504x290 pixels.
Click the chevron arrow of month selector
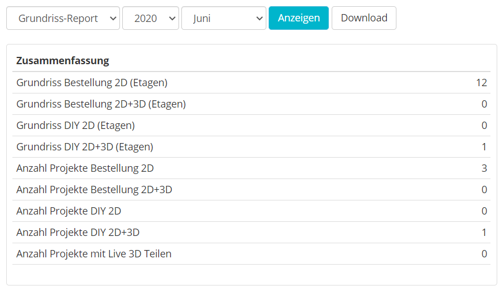(x=260, y=19)
